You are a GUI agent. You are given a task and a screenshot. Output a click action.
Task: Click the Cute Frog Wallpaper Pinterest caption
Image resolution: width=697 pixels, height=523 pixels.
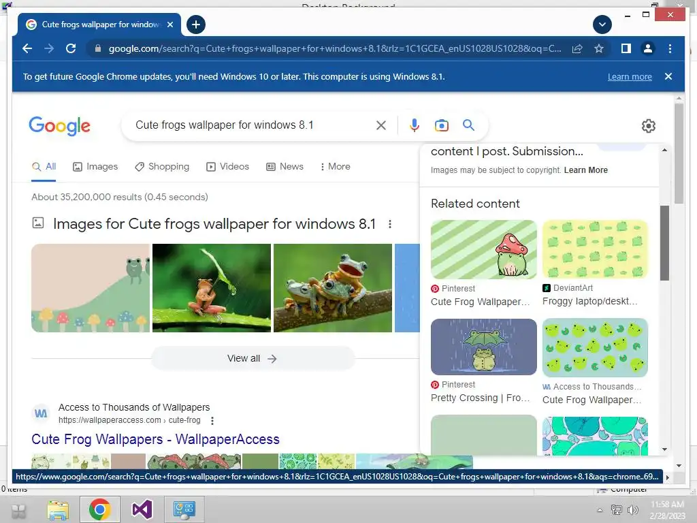coord(480,302)
